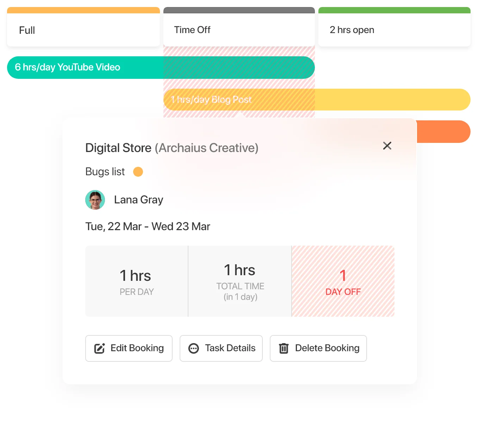Click the trash icon on Delete Booking
Screen dimensions: 479x423
click(284, 348)
